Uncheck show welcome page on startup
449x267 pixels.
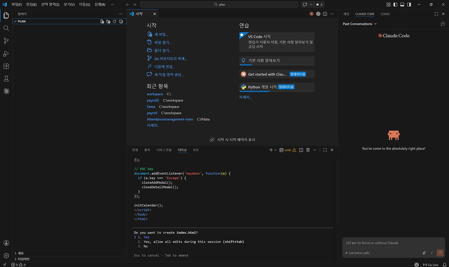212,139
